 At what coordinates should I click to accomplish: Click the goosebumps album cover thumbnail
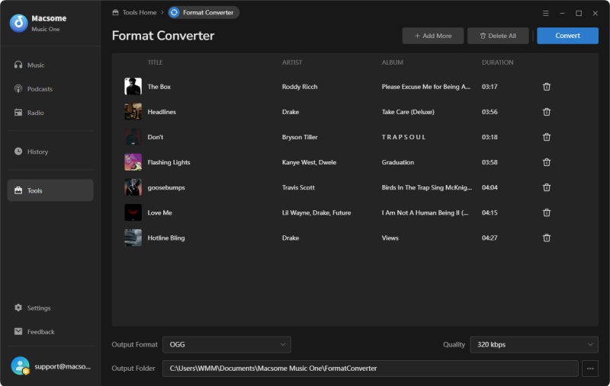point(133,187)
